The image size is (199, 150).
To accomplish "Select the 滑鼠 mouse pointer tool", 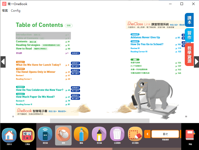I will pos(63,135).
